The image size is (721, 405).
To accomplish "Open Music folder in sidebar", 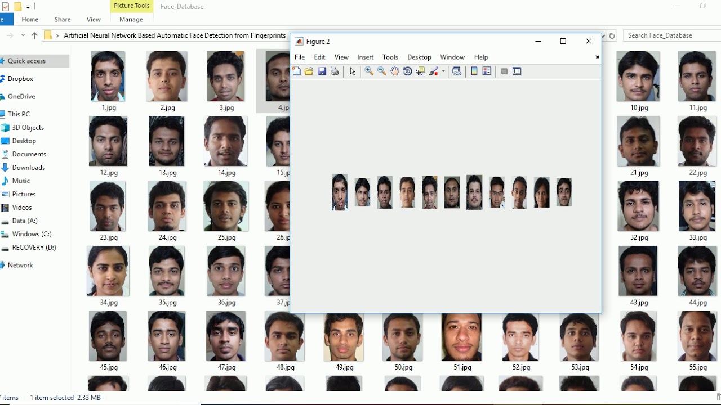I will point(21,181).
